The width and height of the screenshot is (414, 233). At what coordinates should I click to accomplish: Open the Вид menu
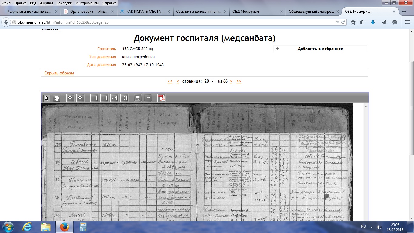[33, 3]
